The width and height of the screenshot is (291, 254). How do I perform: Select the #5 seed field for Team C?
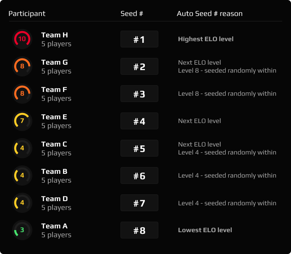[x=139, y=148]
